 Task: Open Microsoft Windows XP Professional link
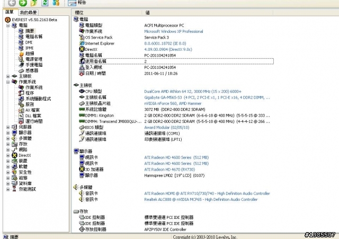174,31
